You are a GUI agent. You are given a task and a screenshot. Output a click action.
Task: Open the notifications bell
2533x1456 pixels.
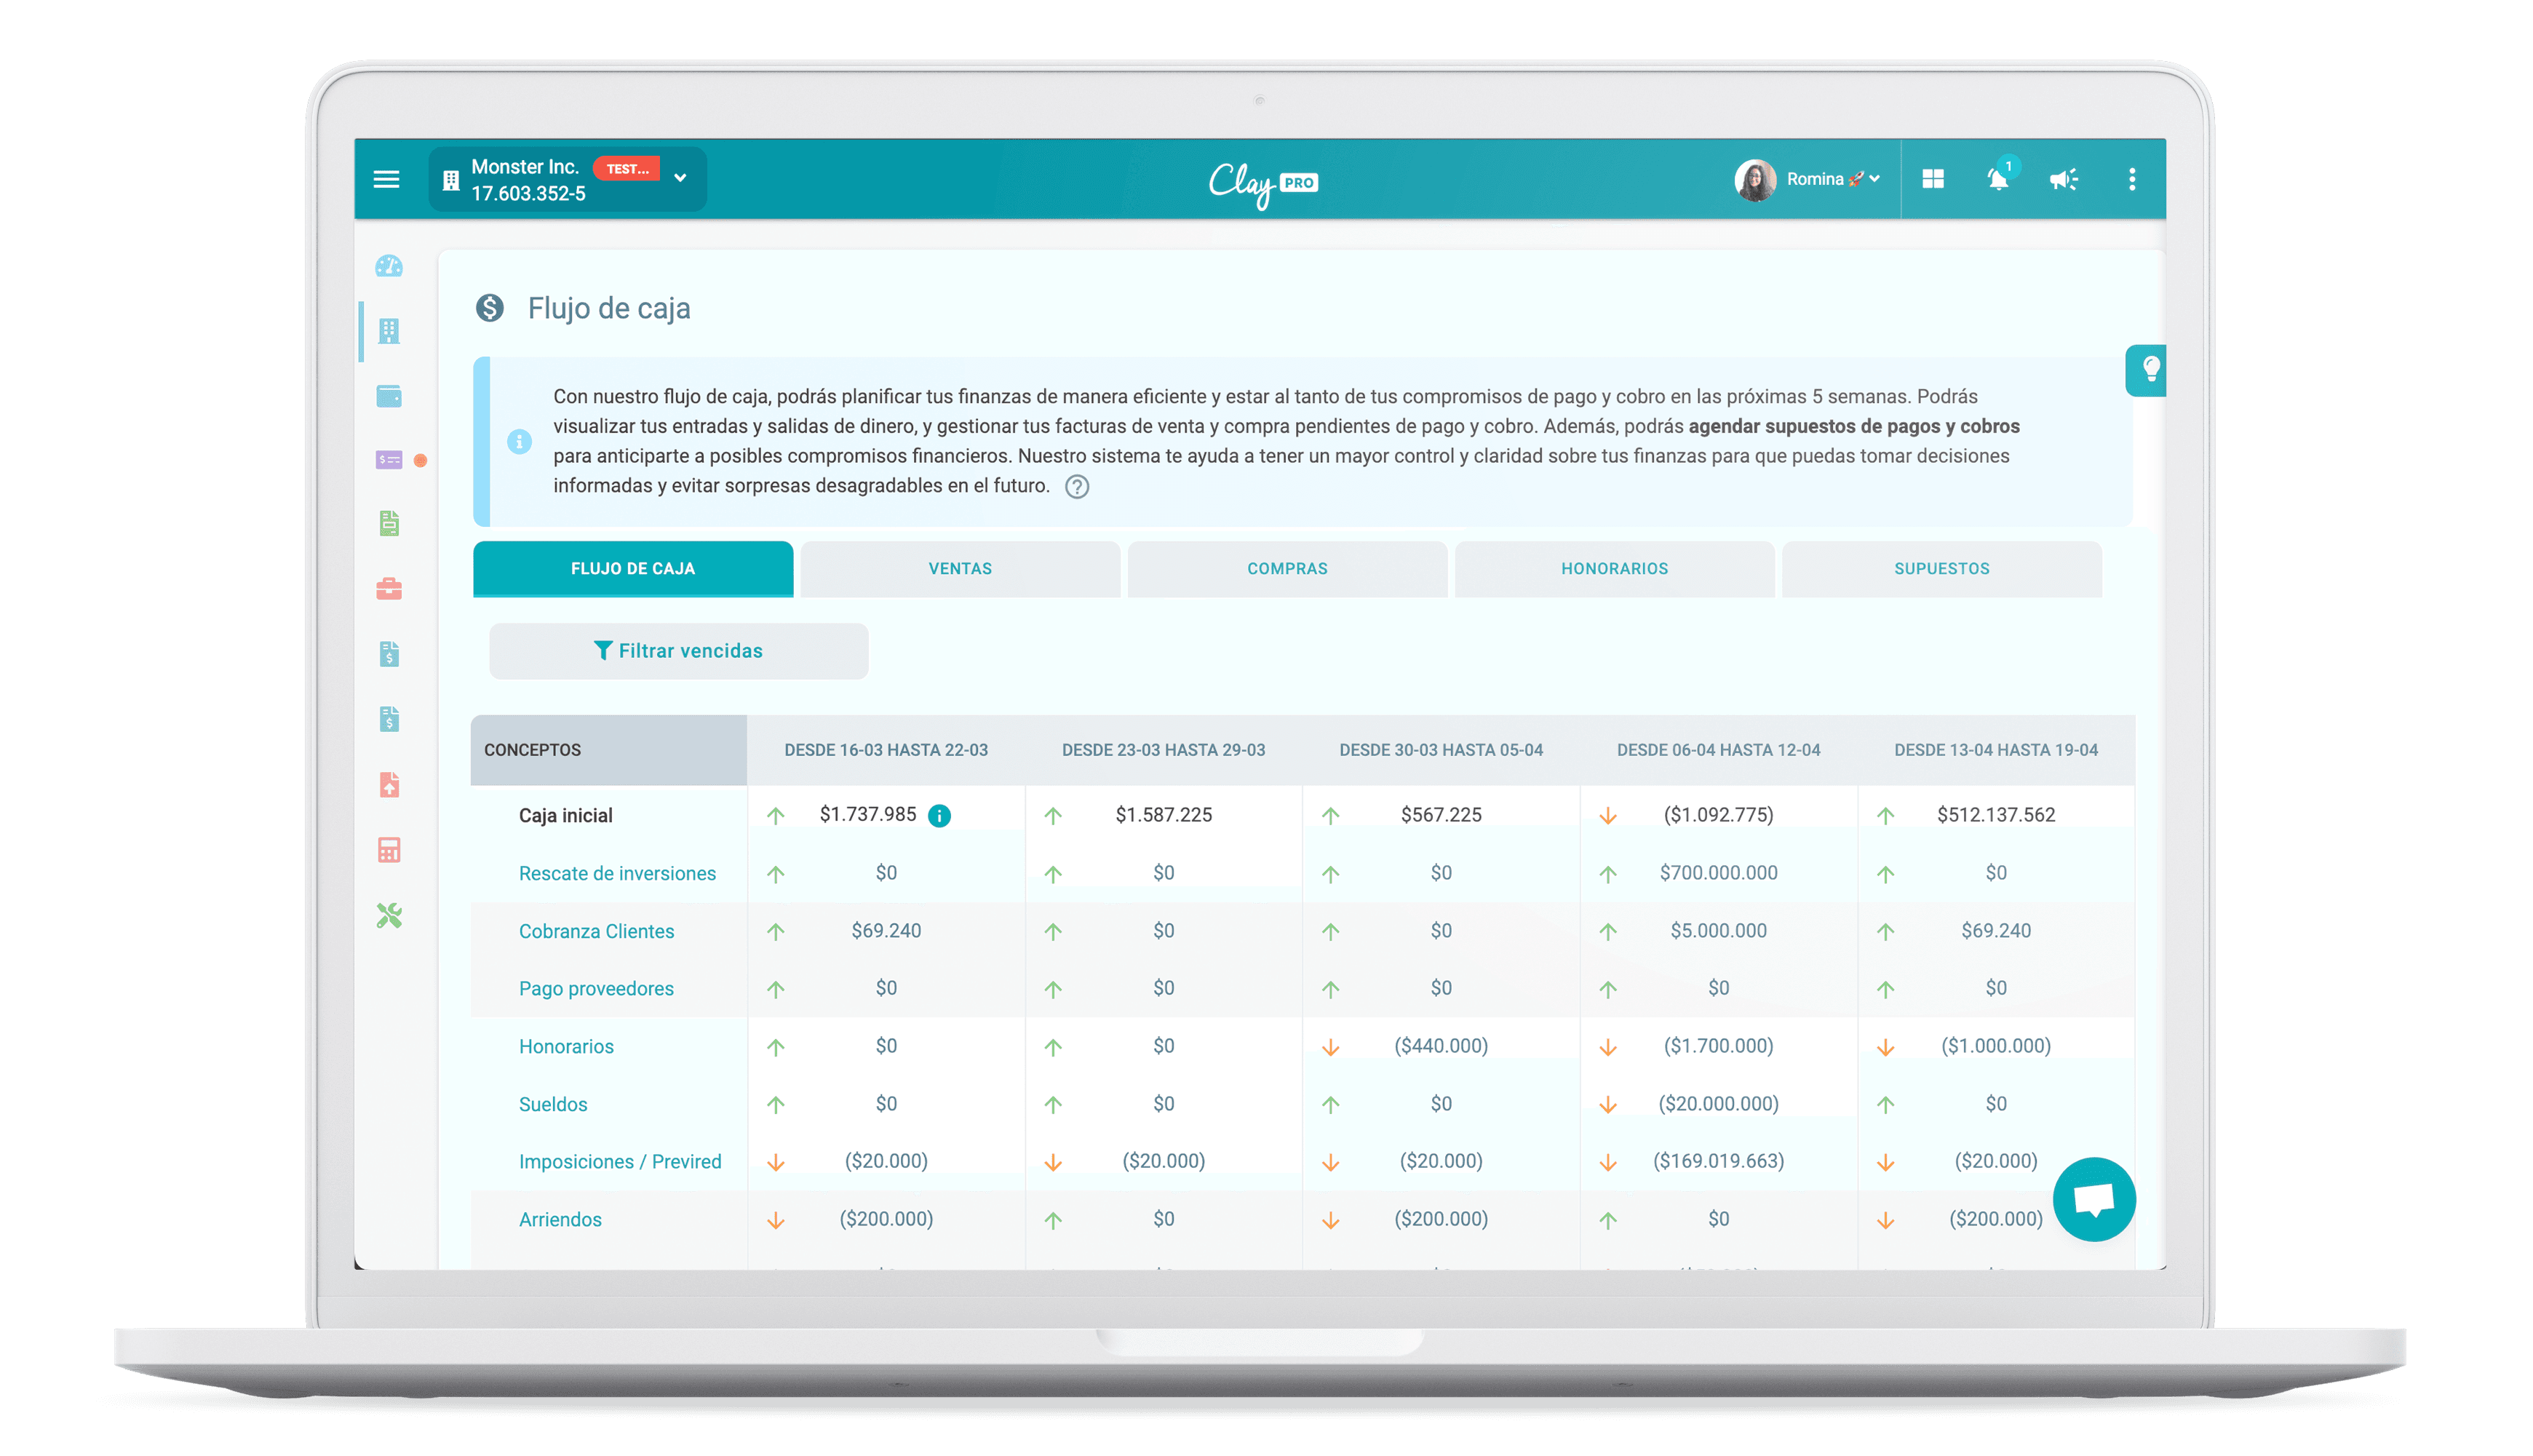1998,179
